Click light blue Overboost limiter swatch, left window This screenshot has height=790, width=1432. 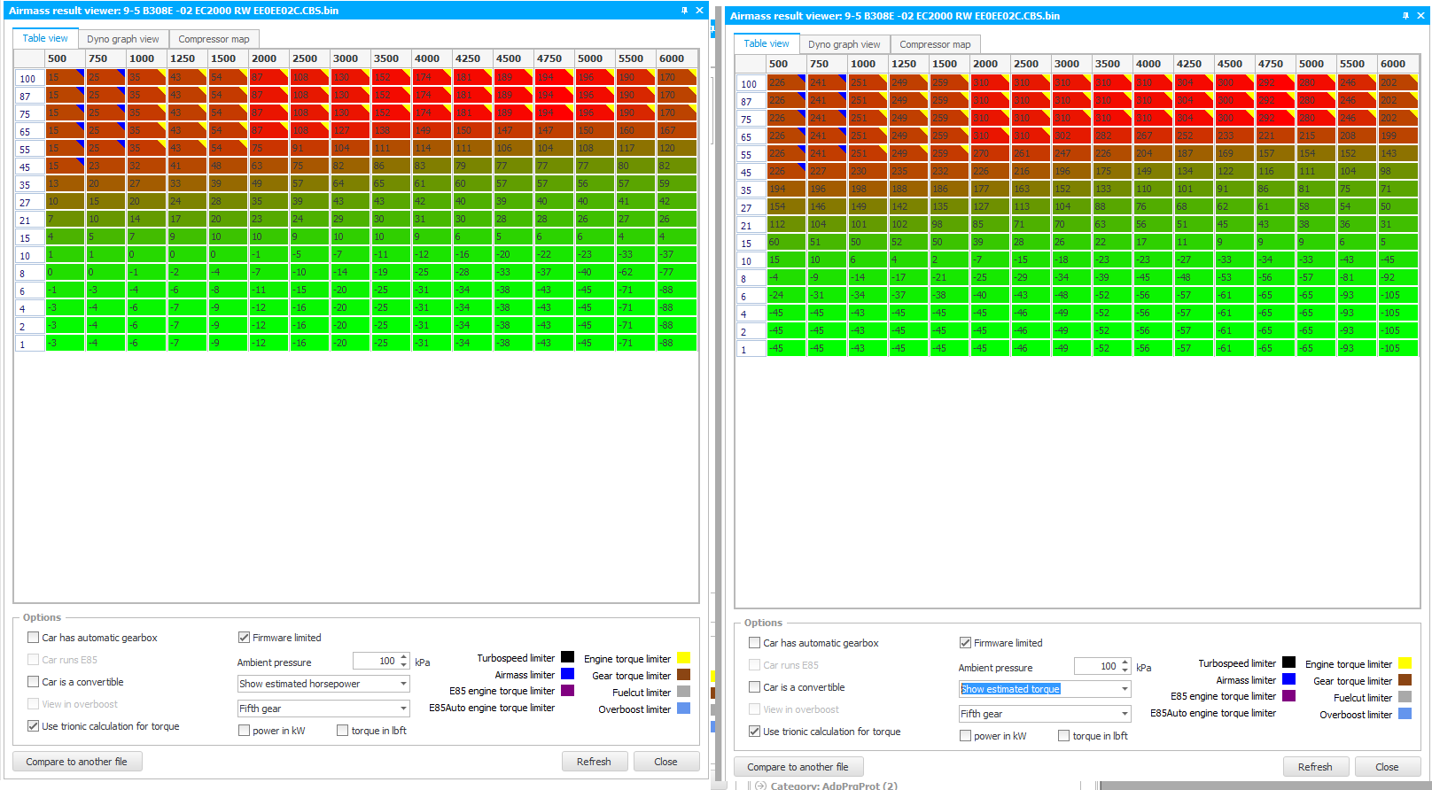[683, 709]
